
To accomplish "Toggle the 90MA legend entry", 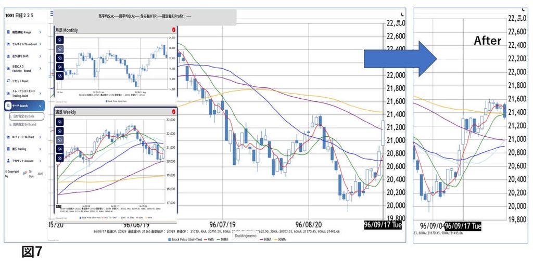I will click(x=280, y=240).
